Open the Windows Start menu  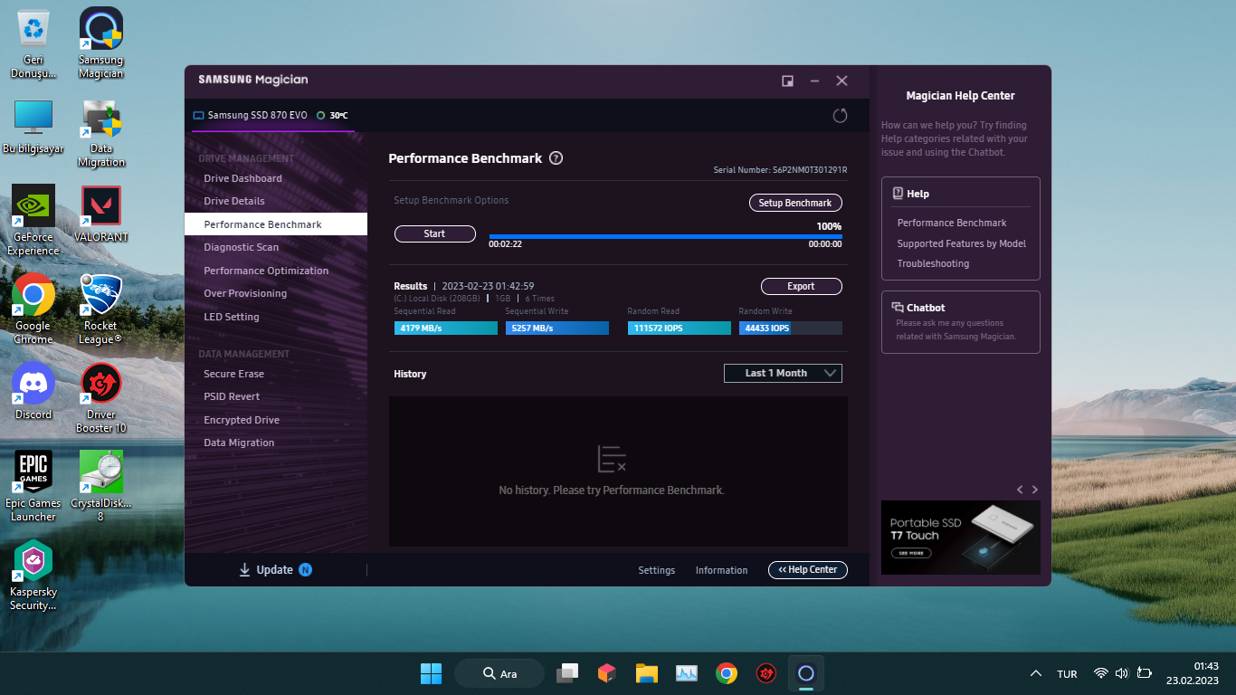[431, 673]
